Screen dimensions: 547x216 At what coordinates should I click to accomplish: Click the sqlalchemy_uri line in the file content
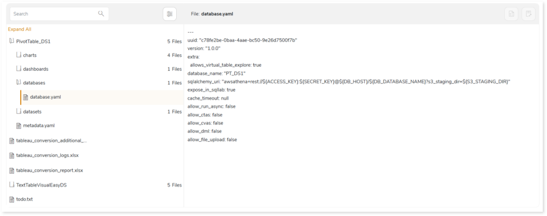348,82
